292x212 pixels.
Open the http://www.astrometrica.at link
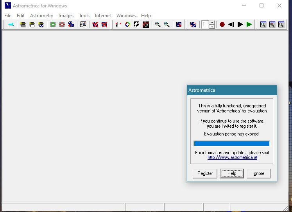233,157
